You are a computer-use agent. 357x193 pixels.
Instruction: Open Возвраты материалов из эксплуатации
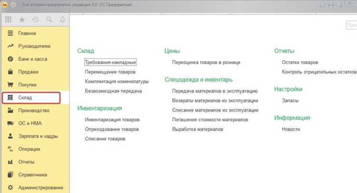pyautogui.click(x=215, y=100)
